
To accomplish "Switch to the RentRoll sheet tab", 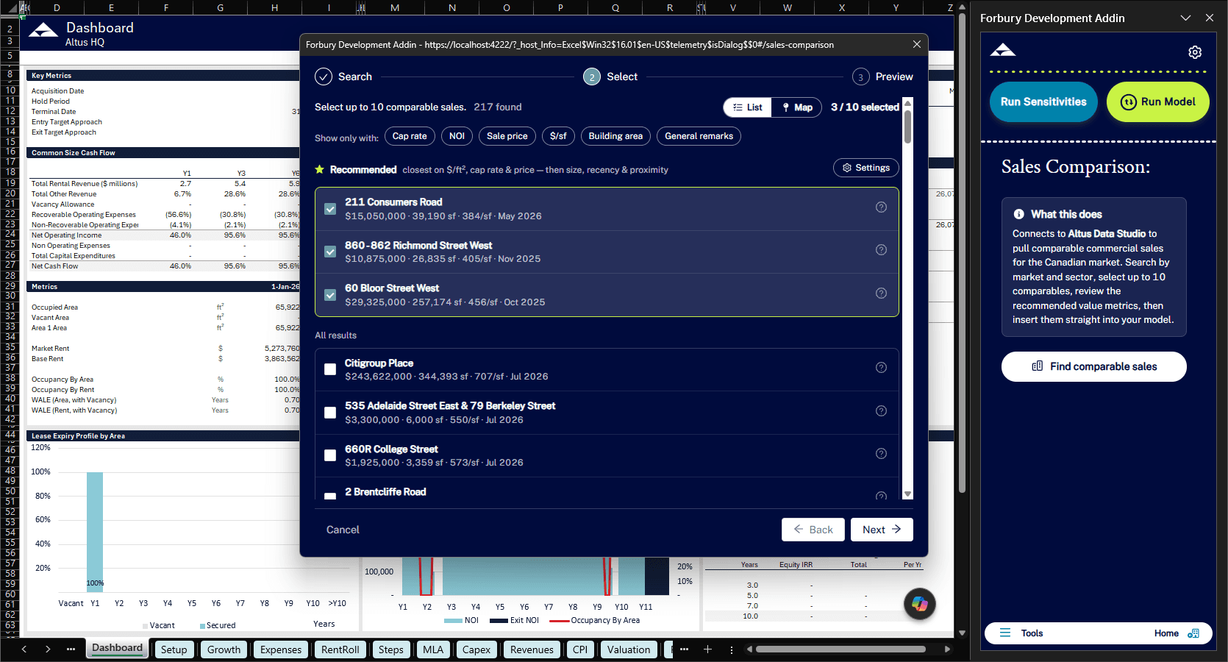I will 340,649.
